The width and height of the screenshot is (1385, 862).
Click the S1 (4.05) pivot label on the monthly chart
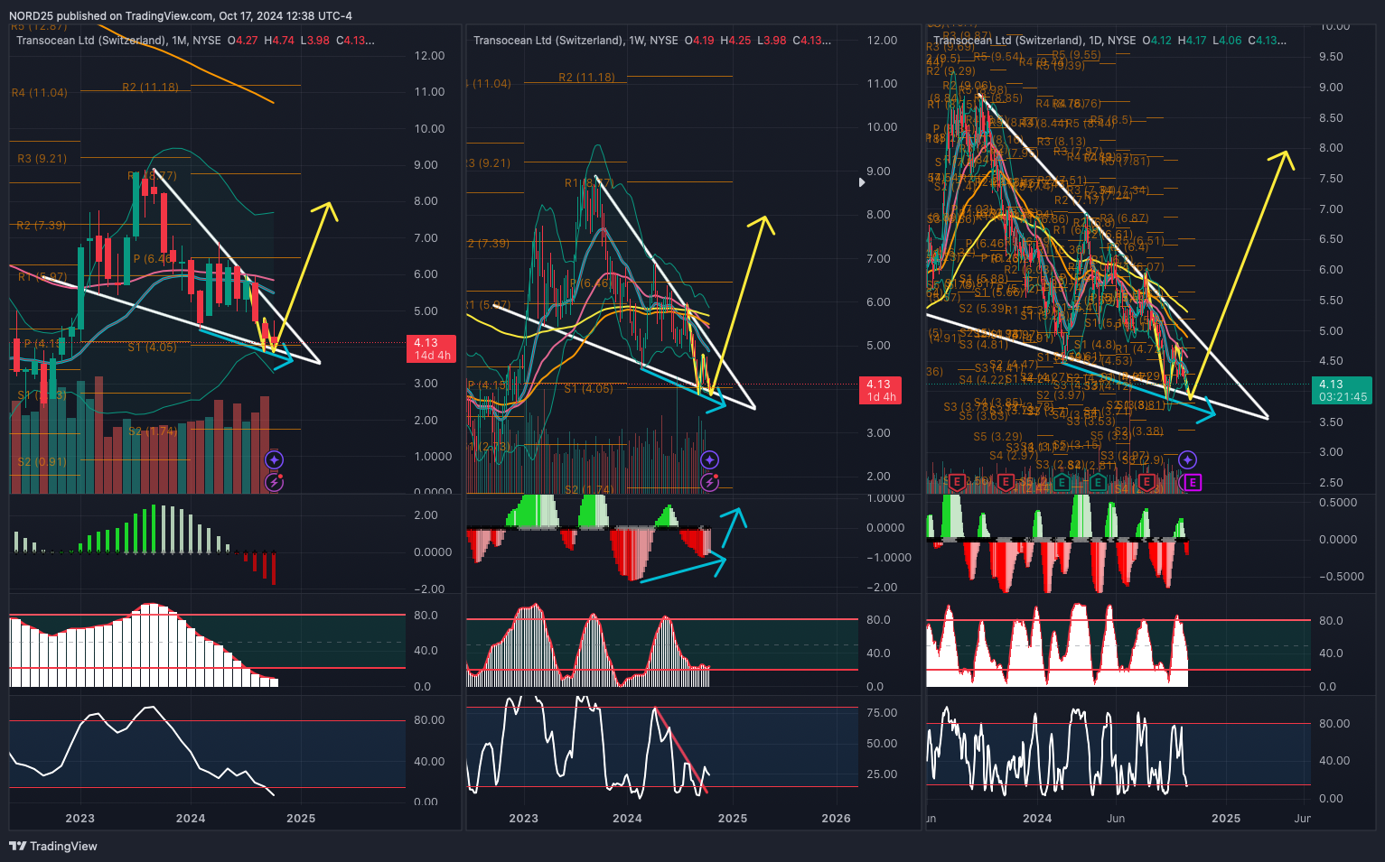[x=153, y=348]
